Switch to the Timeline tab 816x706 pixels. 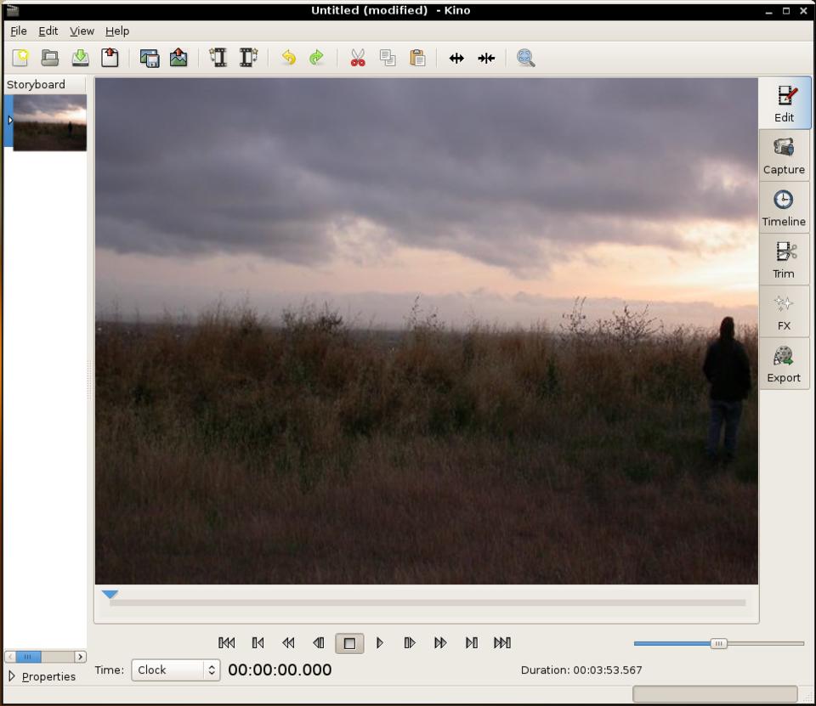click(784, 208)
